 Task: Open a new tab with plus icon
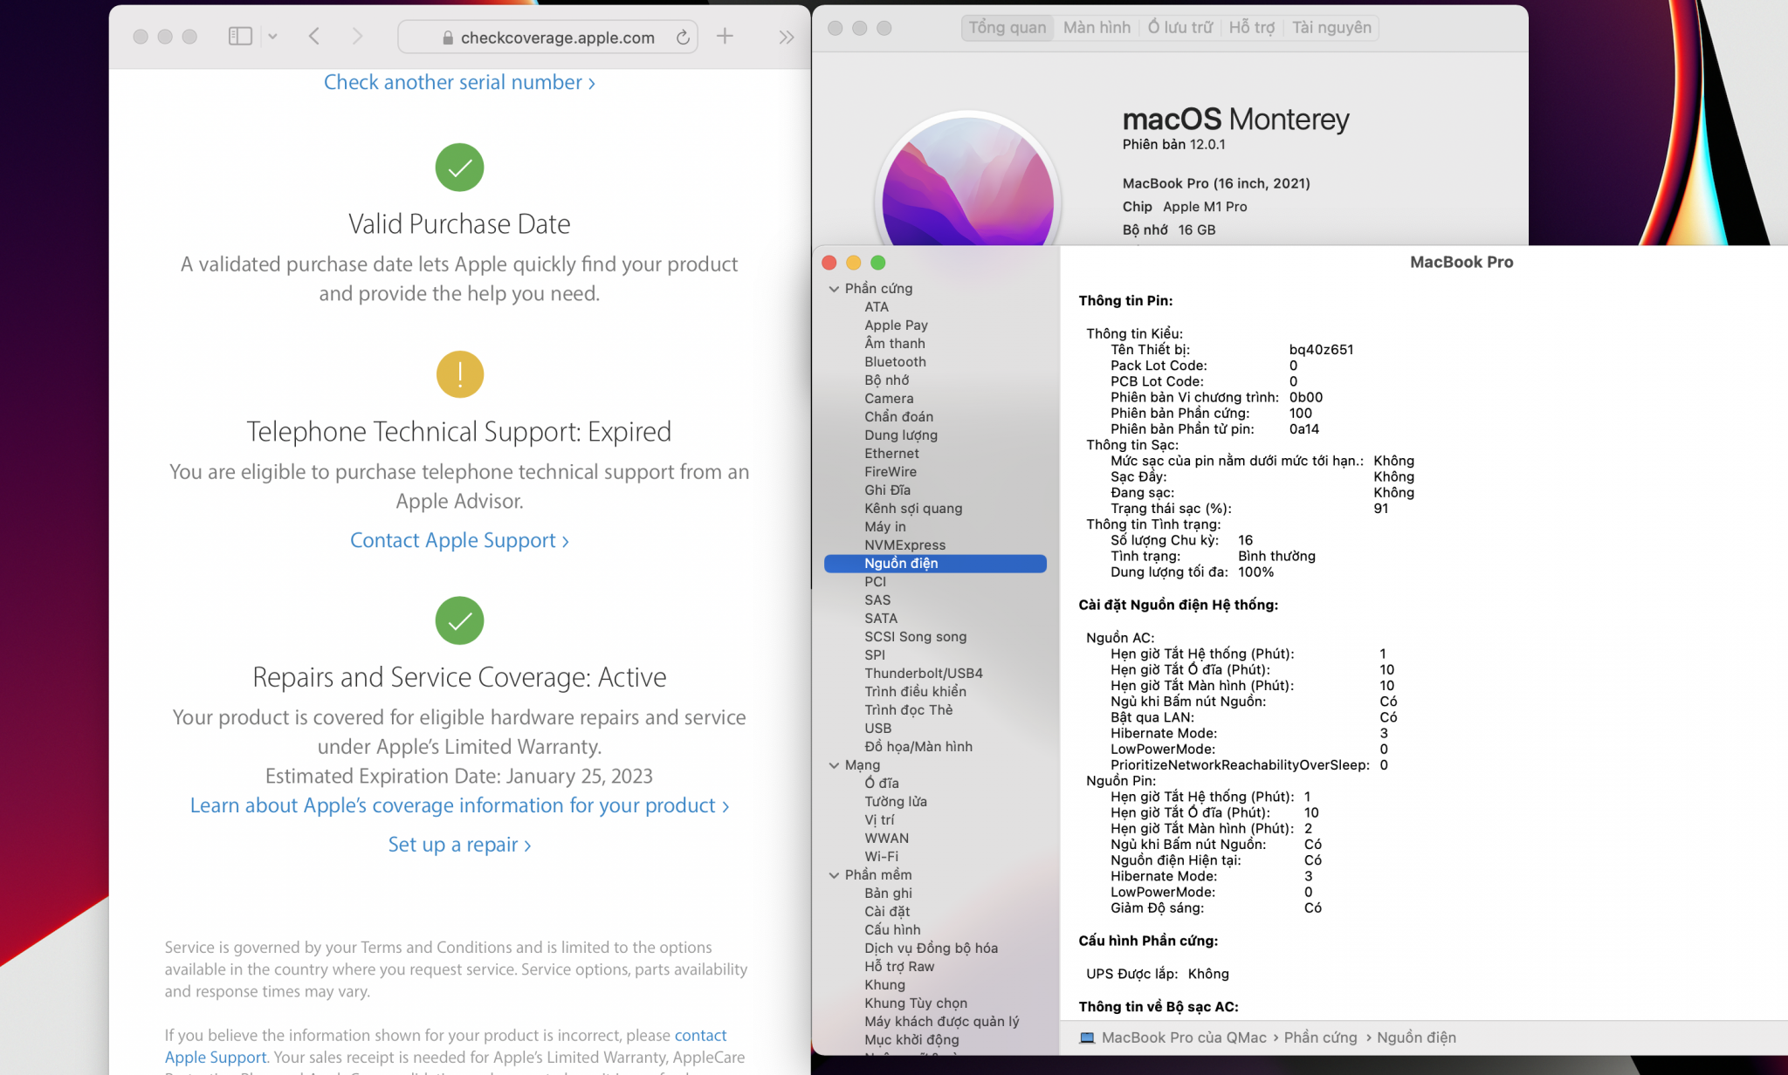coord(725,37)
